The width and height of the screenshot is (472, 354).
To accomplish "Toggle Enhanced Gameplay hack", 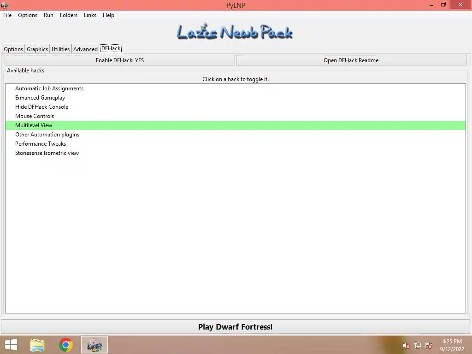I will point(236,98).
